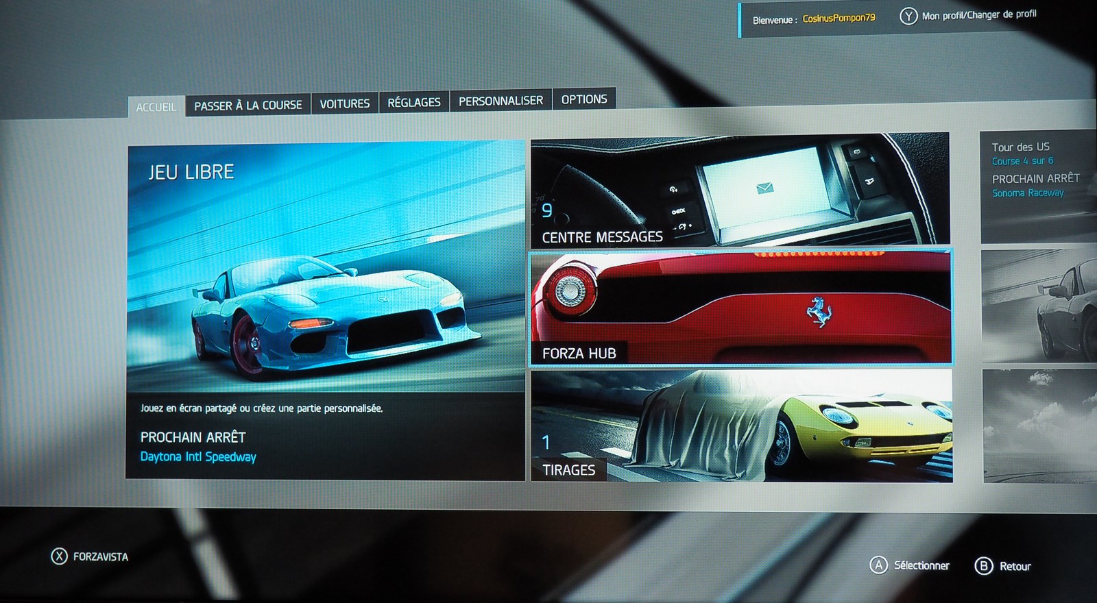Click the message count 9

coord(547,210)
